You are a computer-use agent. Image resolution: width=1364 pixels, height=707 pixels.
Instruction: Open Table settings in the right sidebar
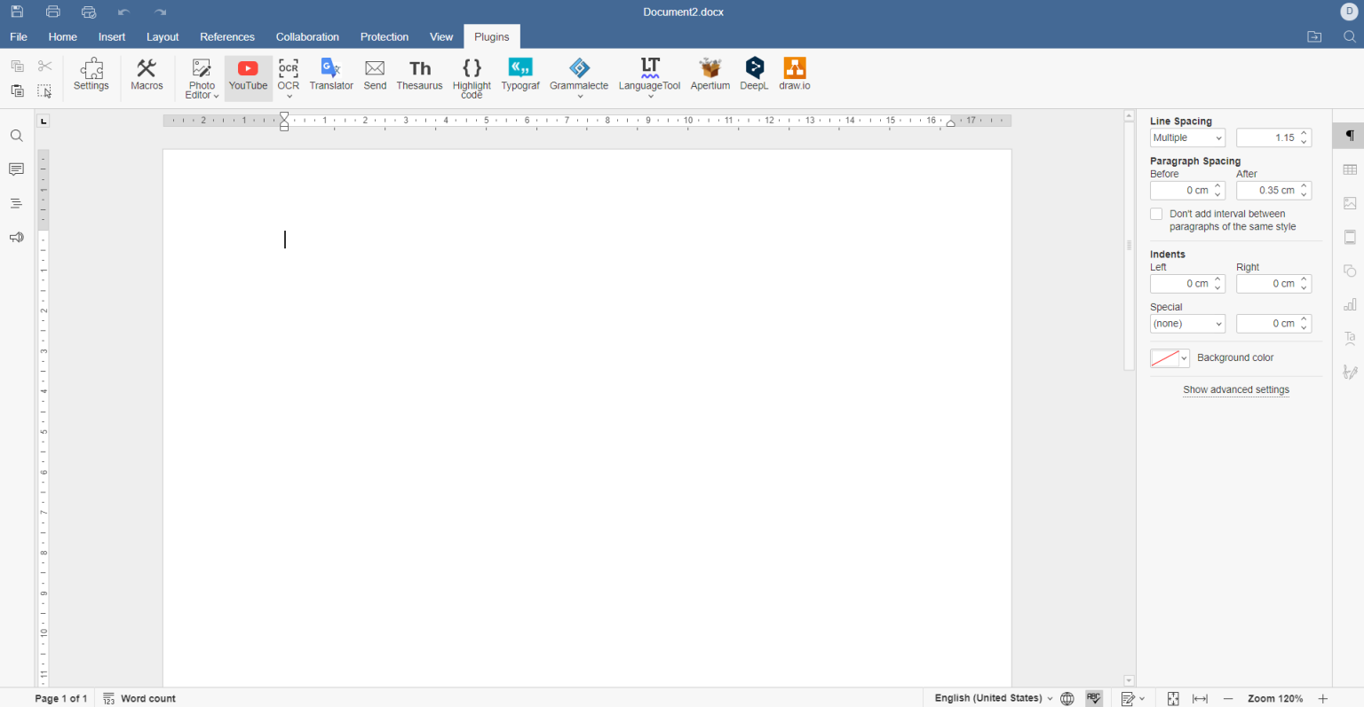pos(1350,169)
